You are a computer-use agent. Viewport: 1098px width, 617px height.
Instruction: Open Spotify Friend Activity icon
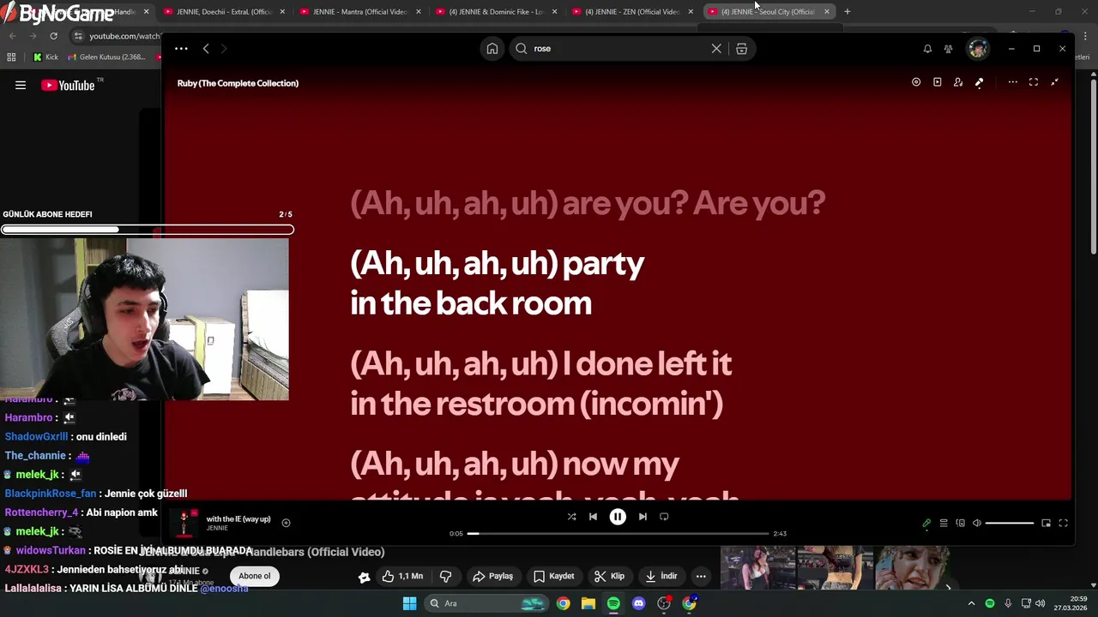(948, 49)
